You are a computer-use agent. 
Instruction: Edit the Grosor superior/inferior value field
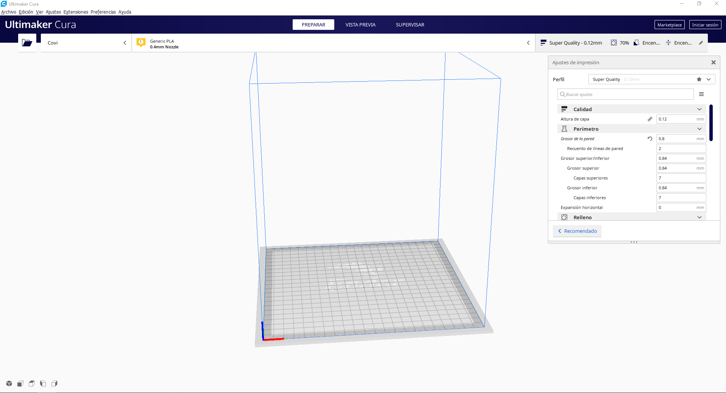pyautogui.click(x=681, y=158)
